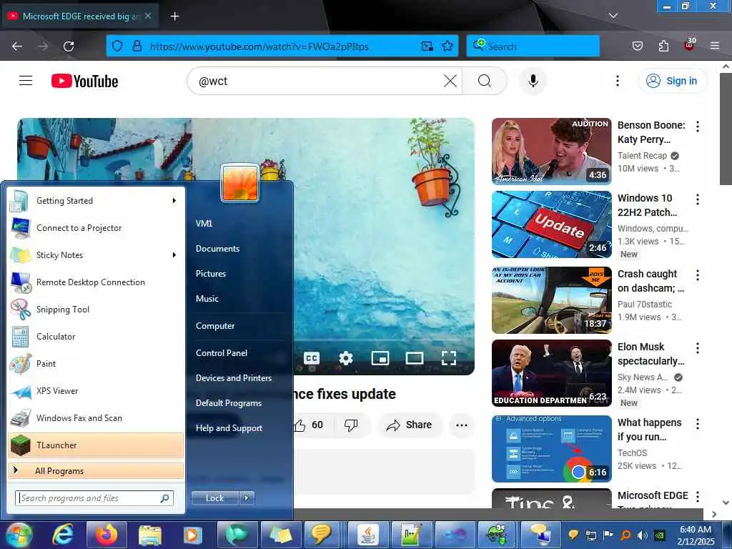
Task: Clear the YouTube search box X
Action: pos(450,81)
